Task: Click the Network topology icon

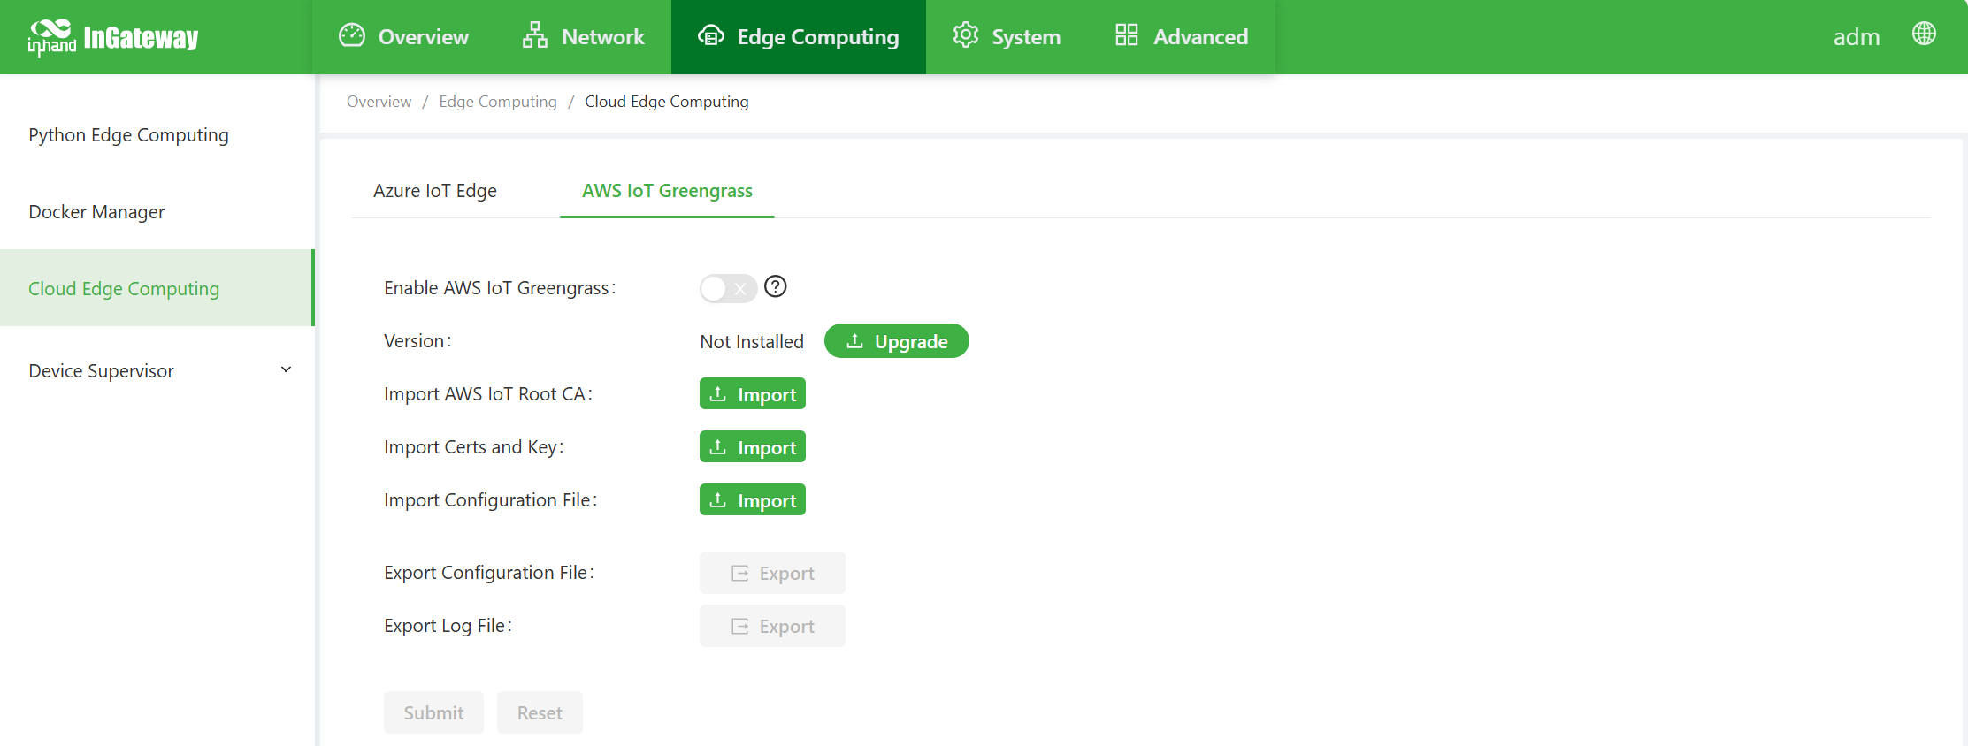Action: click(x=534, y=35)
